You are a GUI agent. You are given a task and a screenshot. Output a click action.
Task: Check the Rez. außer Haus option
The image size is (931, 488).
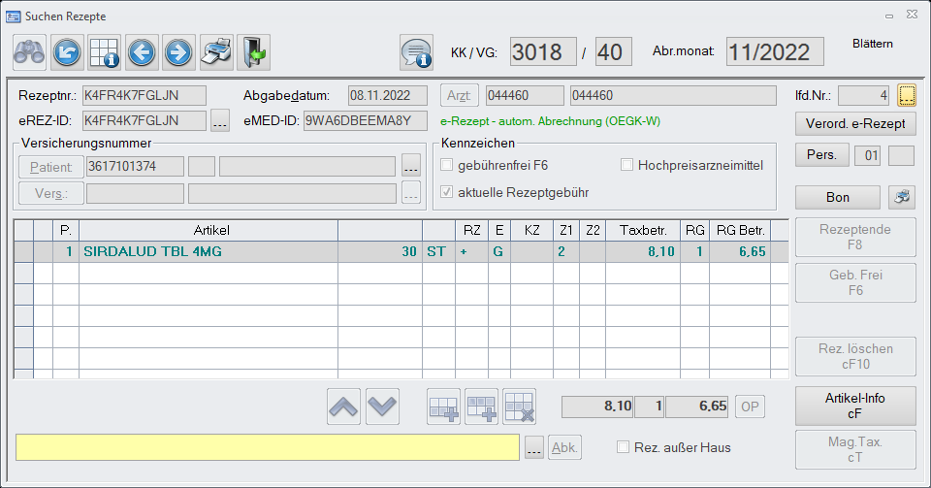coord(626,447)
